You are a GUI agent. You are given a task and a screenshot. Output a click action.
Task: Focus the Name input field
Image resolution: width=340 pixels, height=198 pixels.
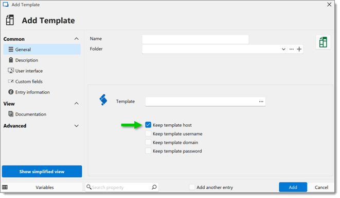coord(195,39)
